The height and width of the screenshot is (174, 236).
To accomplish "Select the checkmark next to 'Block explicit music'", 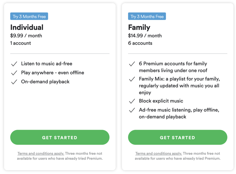I will tap(132, 101).
